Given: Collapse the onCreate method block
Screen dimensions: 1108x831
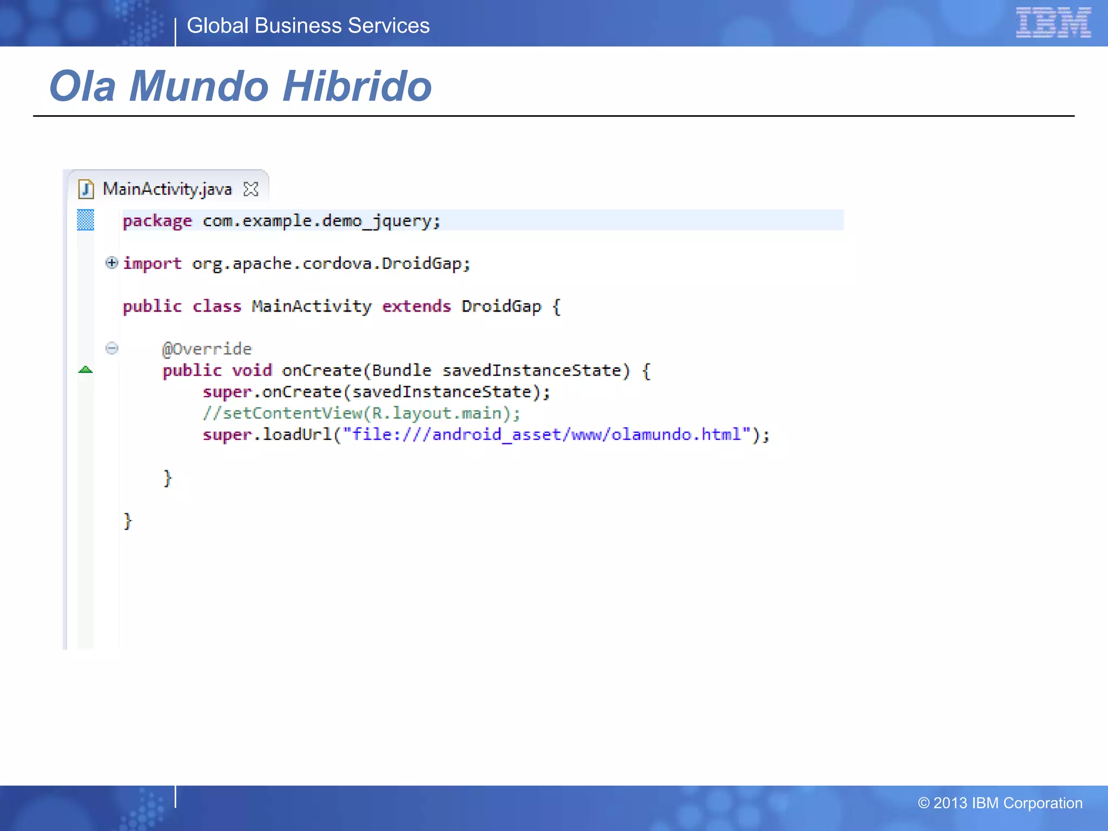Looking at the screenshot, I should point(111,348).
